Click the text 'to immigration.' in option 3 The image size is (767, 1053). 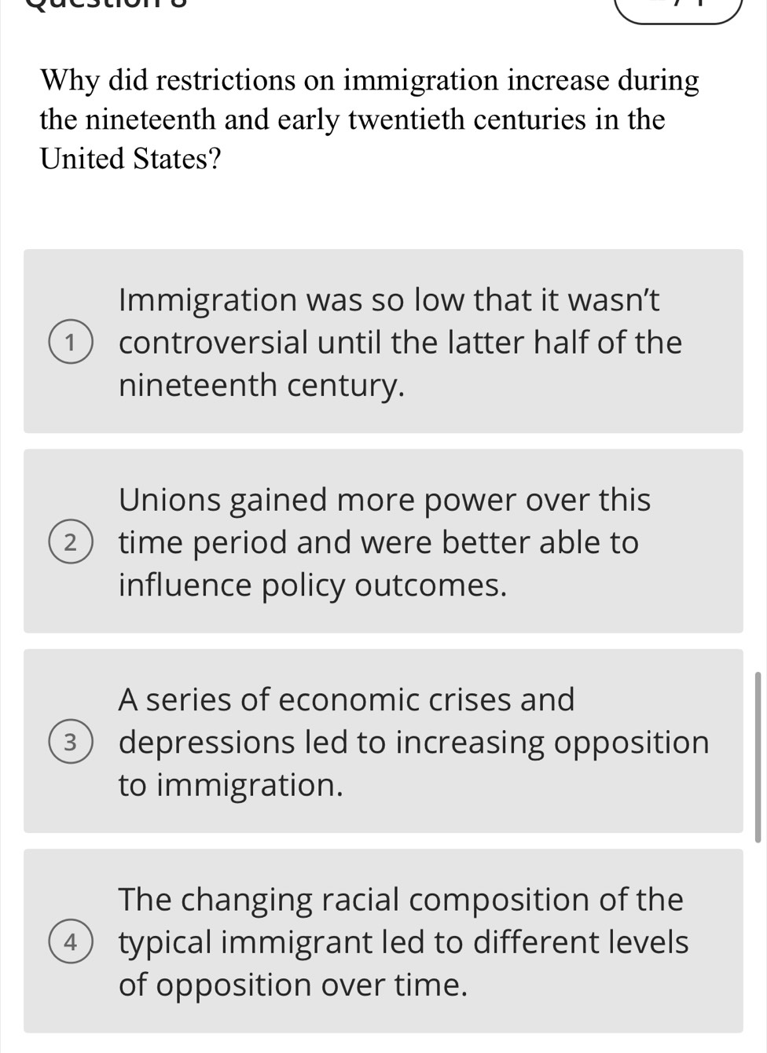coord(231,785)
